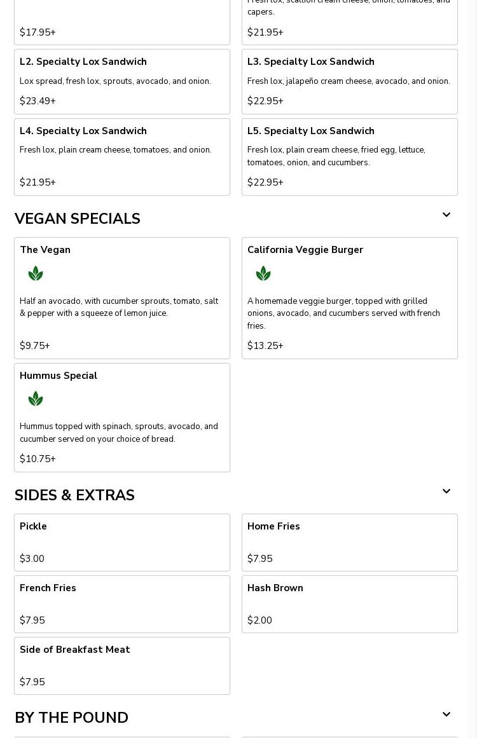Click the vegan leaf icon on Hummus Special
Viewport: 477px width, 738px height.
click(x=36, y=399)
